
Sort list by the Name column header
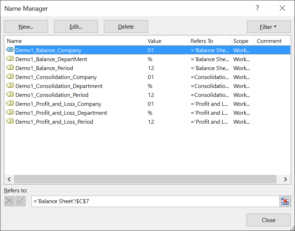[75, 41]
